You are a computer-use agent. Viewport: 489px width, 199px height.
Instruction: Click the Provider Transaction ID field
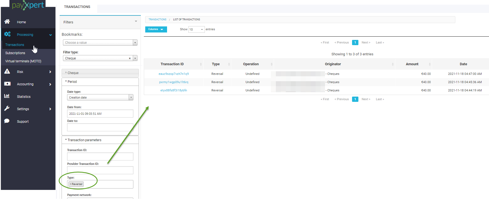[x=100, y=170]
